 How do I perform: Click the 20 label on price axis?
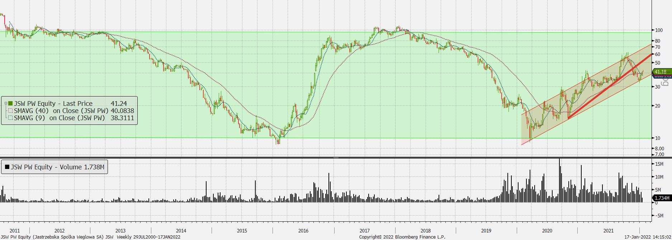(x=658, y=106)
